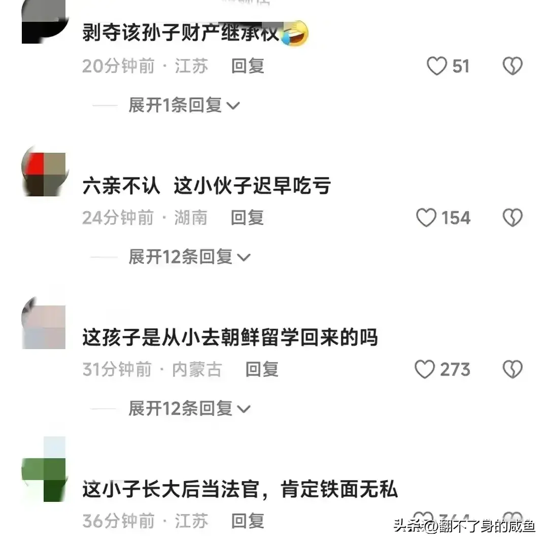Like the comment with 154 likes
Image resolution: width=548 pixels, height=545 pixels.
(426, 217)
